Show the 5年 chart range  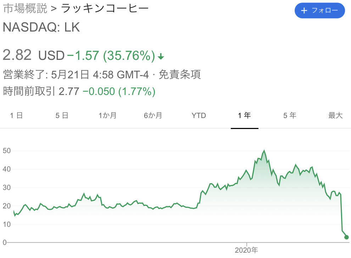290,116
